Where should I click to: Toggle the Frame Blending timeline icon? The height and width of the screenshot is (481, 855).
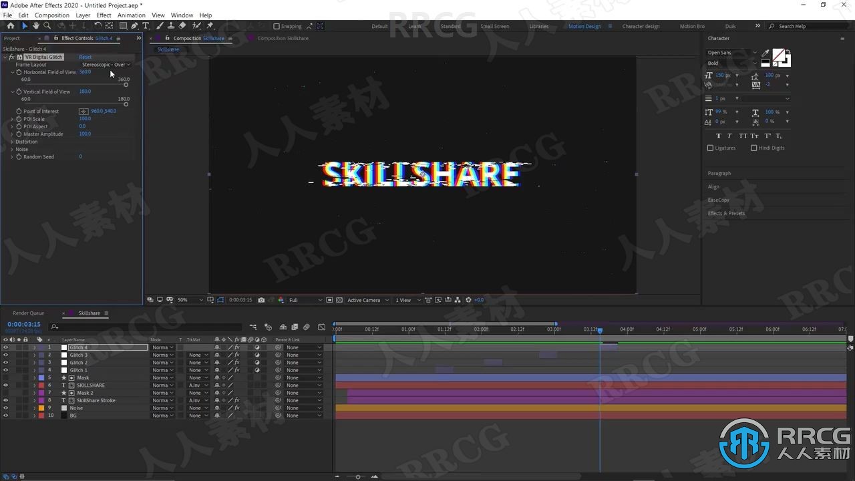(295, 327)
